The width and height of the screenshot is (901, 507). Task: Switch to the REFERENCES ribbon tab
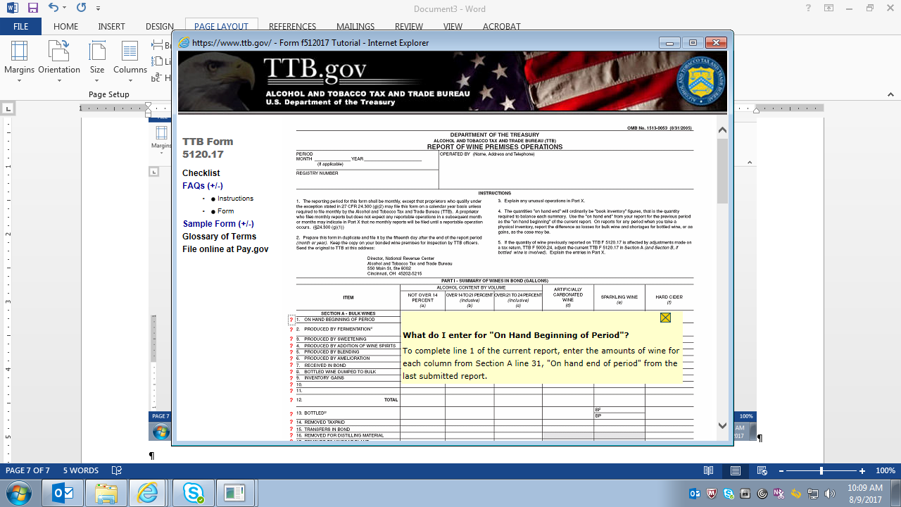click(292, 27)
